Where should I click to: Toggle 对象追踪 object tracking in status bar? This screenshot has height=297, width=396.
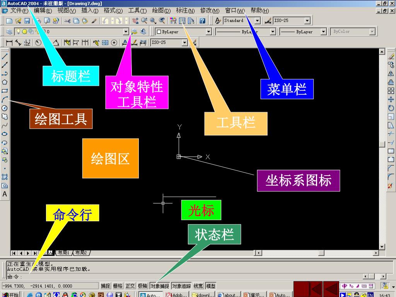(181, 286)
